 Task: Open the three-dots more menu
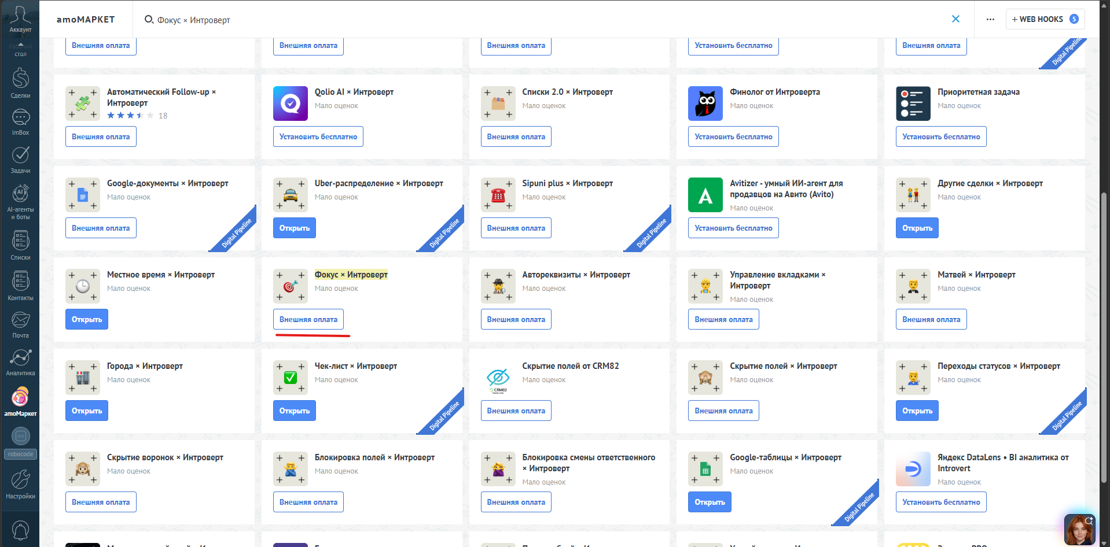click(990, 19)
